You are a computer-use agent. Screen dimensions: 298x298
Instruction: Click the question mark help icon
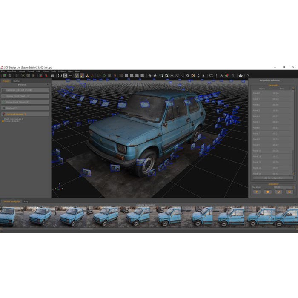[248, 76]
